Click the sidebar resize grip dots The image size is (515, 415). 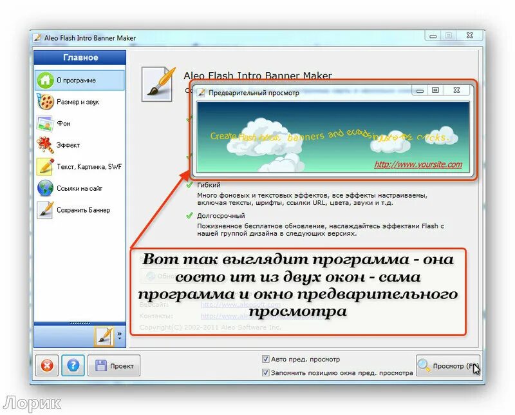pyautogui.click(x=80, y=323)
